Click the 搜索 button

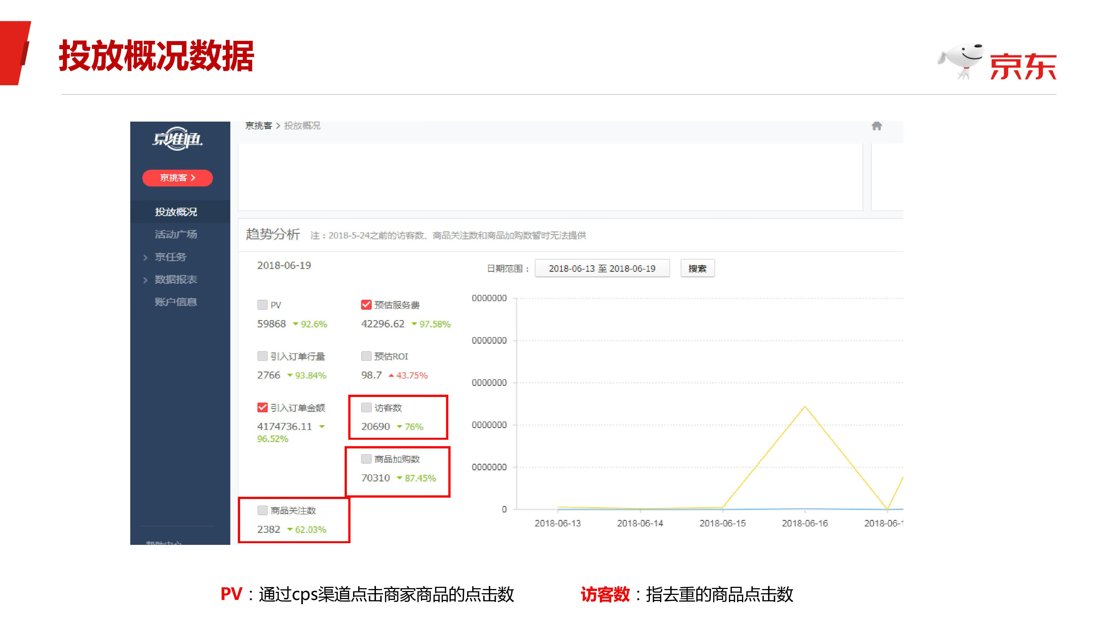(697, 268)
